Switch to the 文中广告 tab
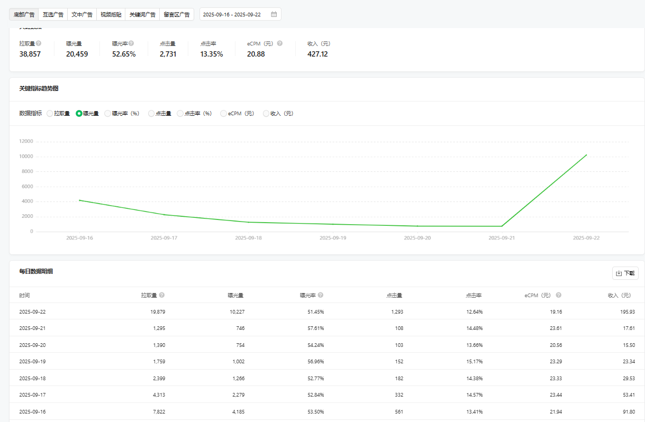Image resolution: width=645 pixels, height=422 pixels. (x=82, y=14)
